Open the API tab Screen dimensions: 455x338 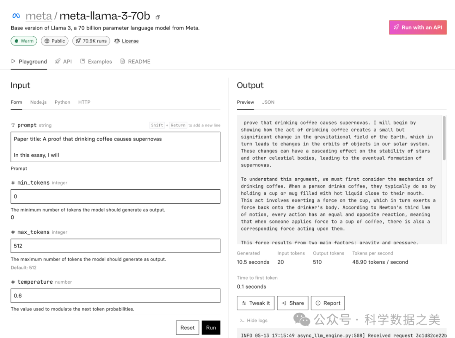[x=64, y=62]
